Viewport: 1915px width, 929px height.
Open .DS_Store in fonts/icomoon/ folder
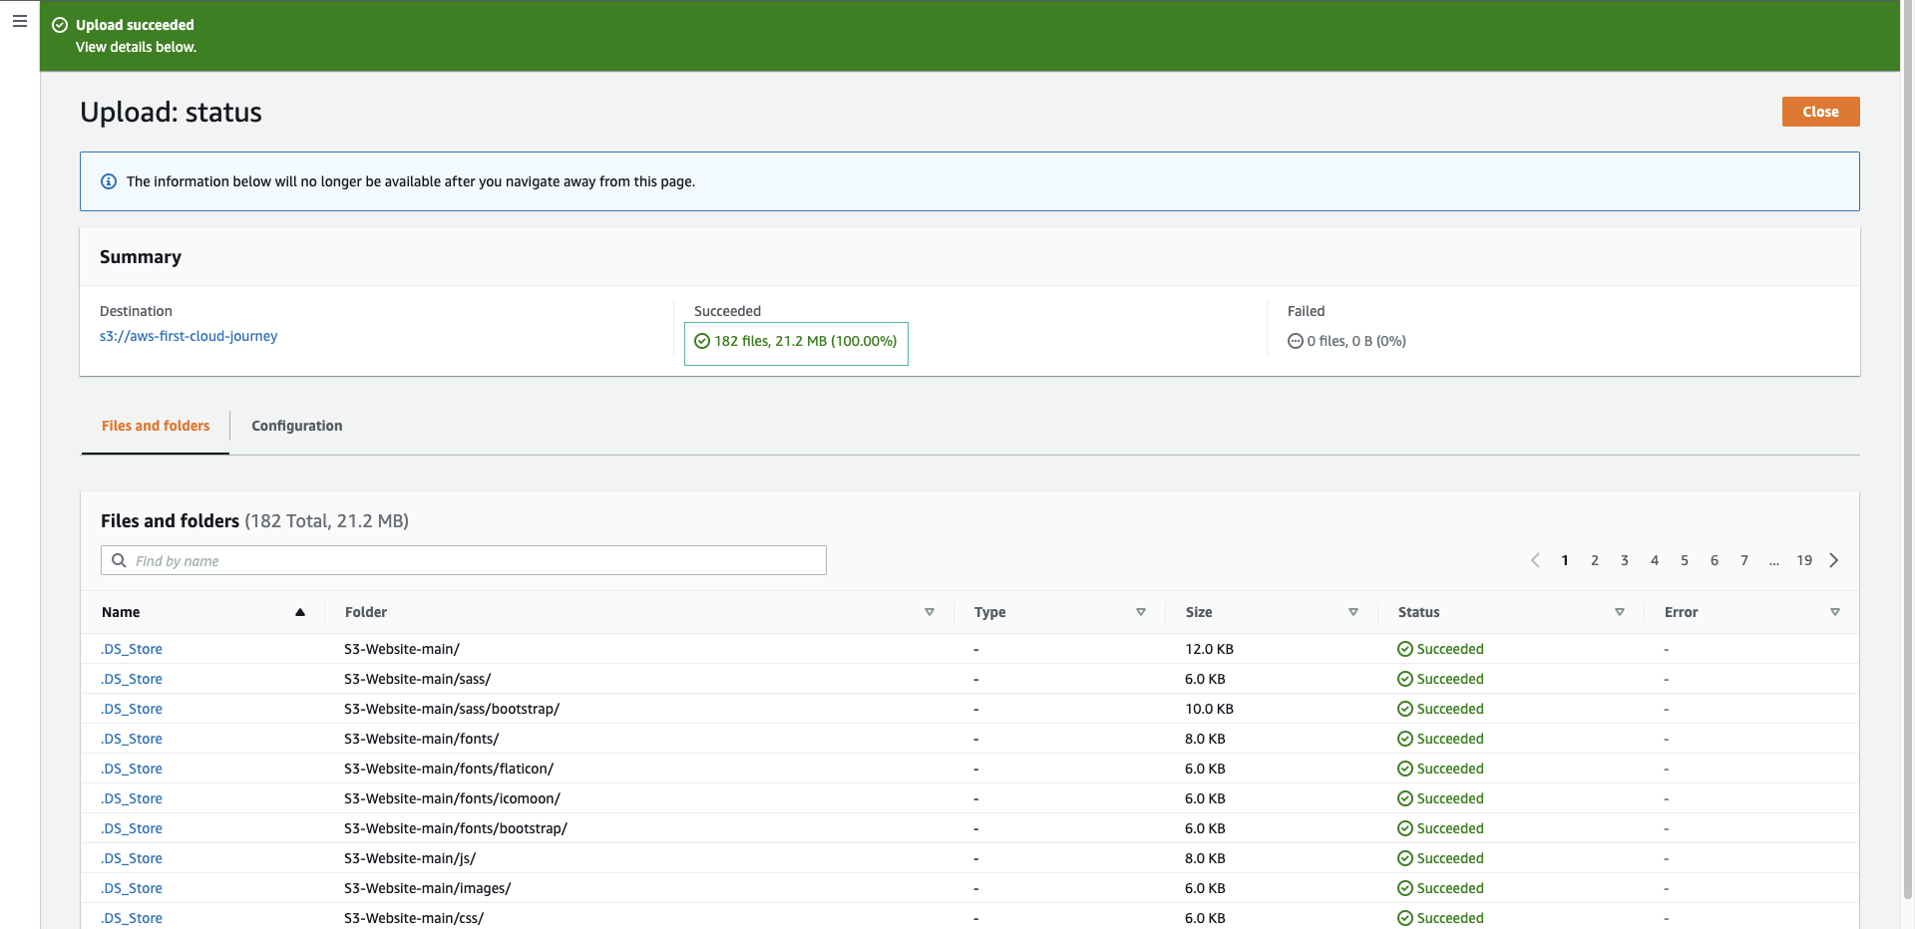point(132,798)
